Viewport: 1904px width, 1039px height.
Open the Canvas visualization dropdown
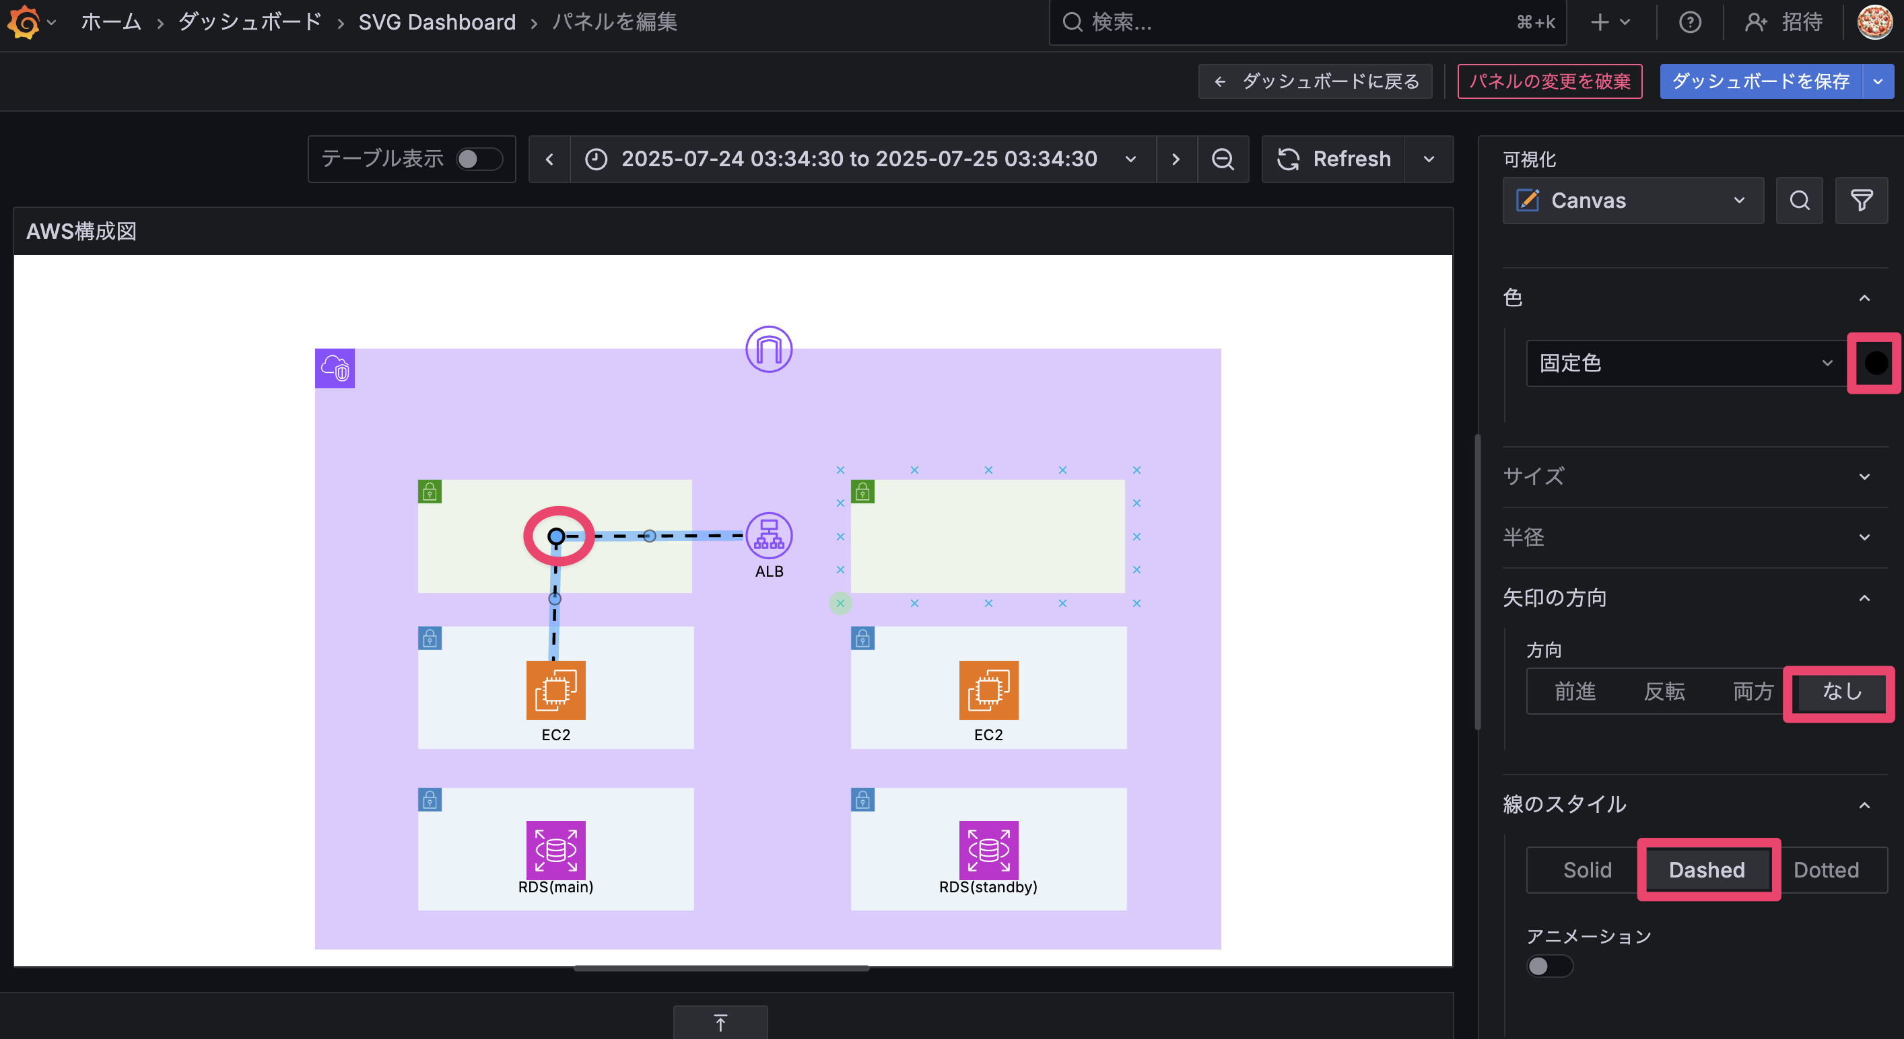tap(1633, 201)
